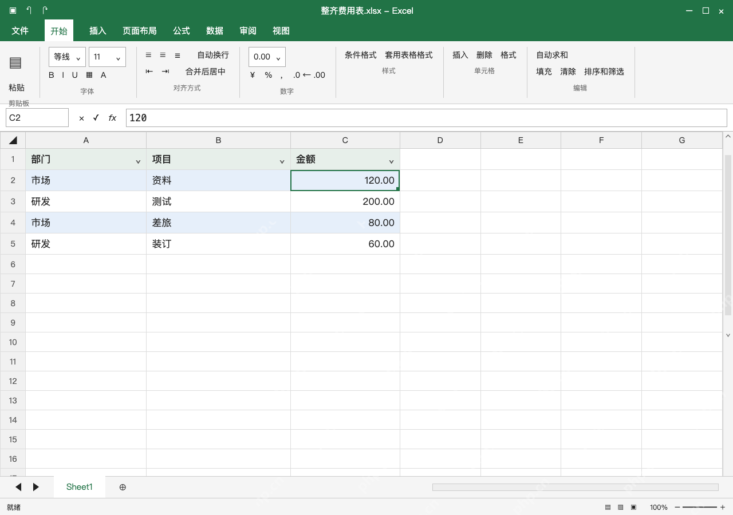This screenshot has height=515, width=733.
Task: Open the 等线 font name dropdown
Action: click(x=67, y=57)
